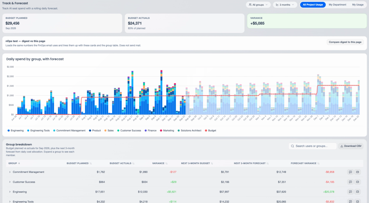Expand the Customer Success group row
This screenshot has width=369, height=203.
pyautogui.click(x=10, y=182)
